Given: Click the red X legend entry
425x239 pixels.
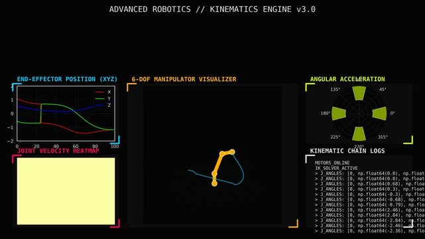Looking at the screenshot, I should (x=103, y=92).
